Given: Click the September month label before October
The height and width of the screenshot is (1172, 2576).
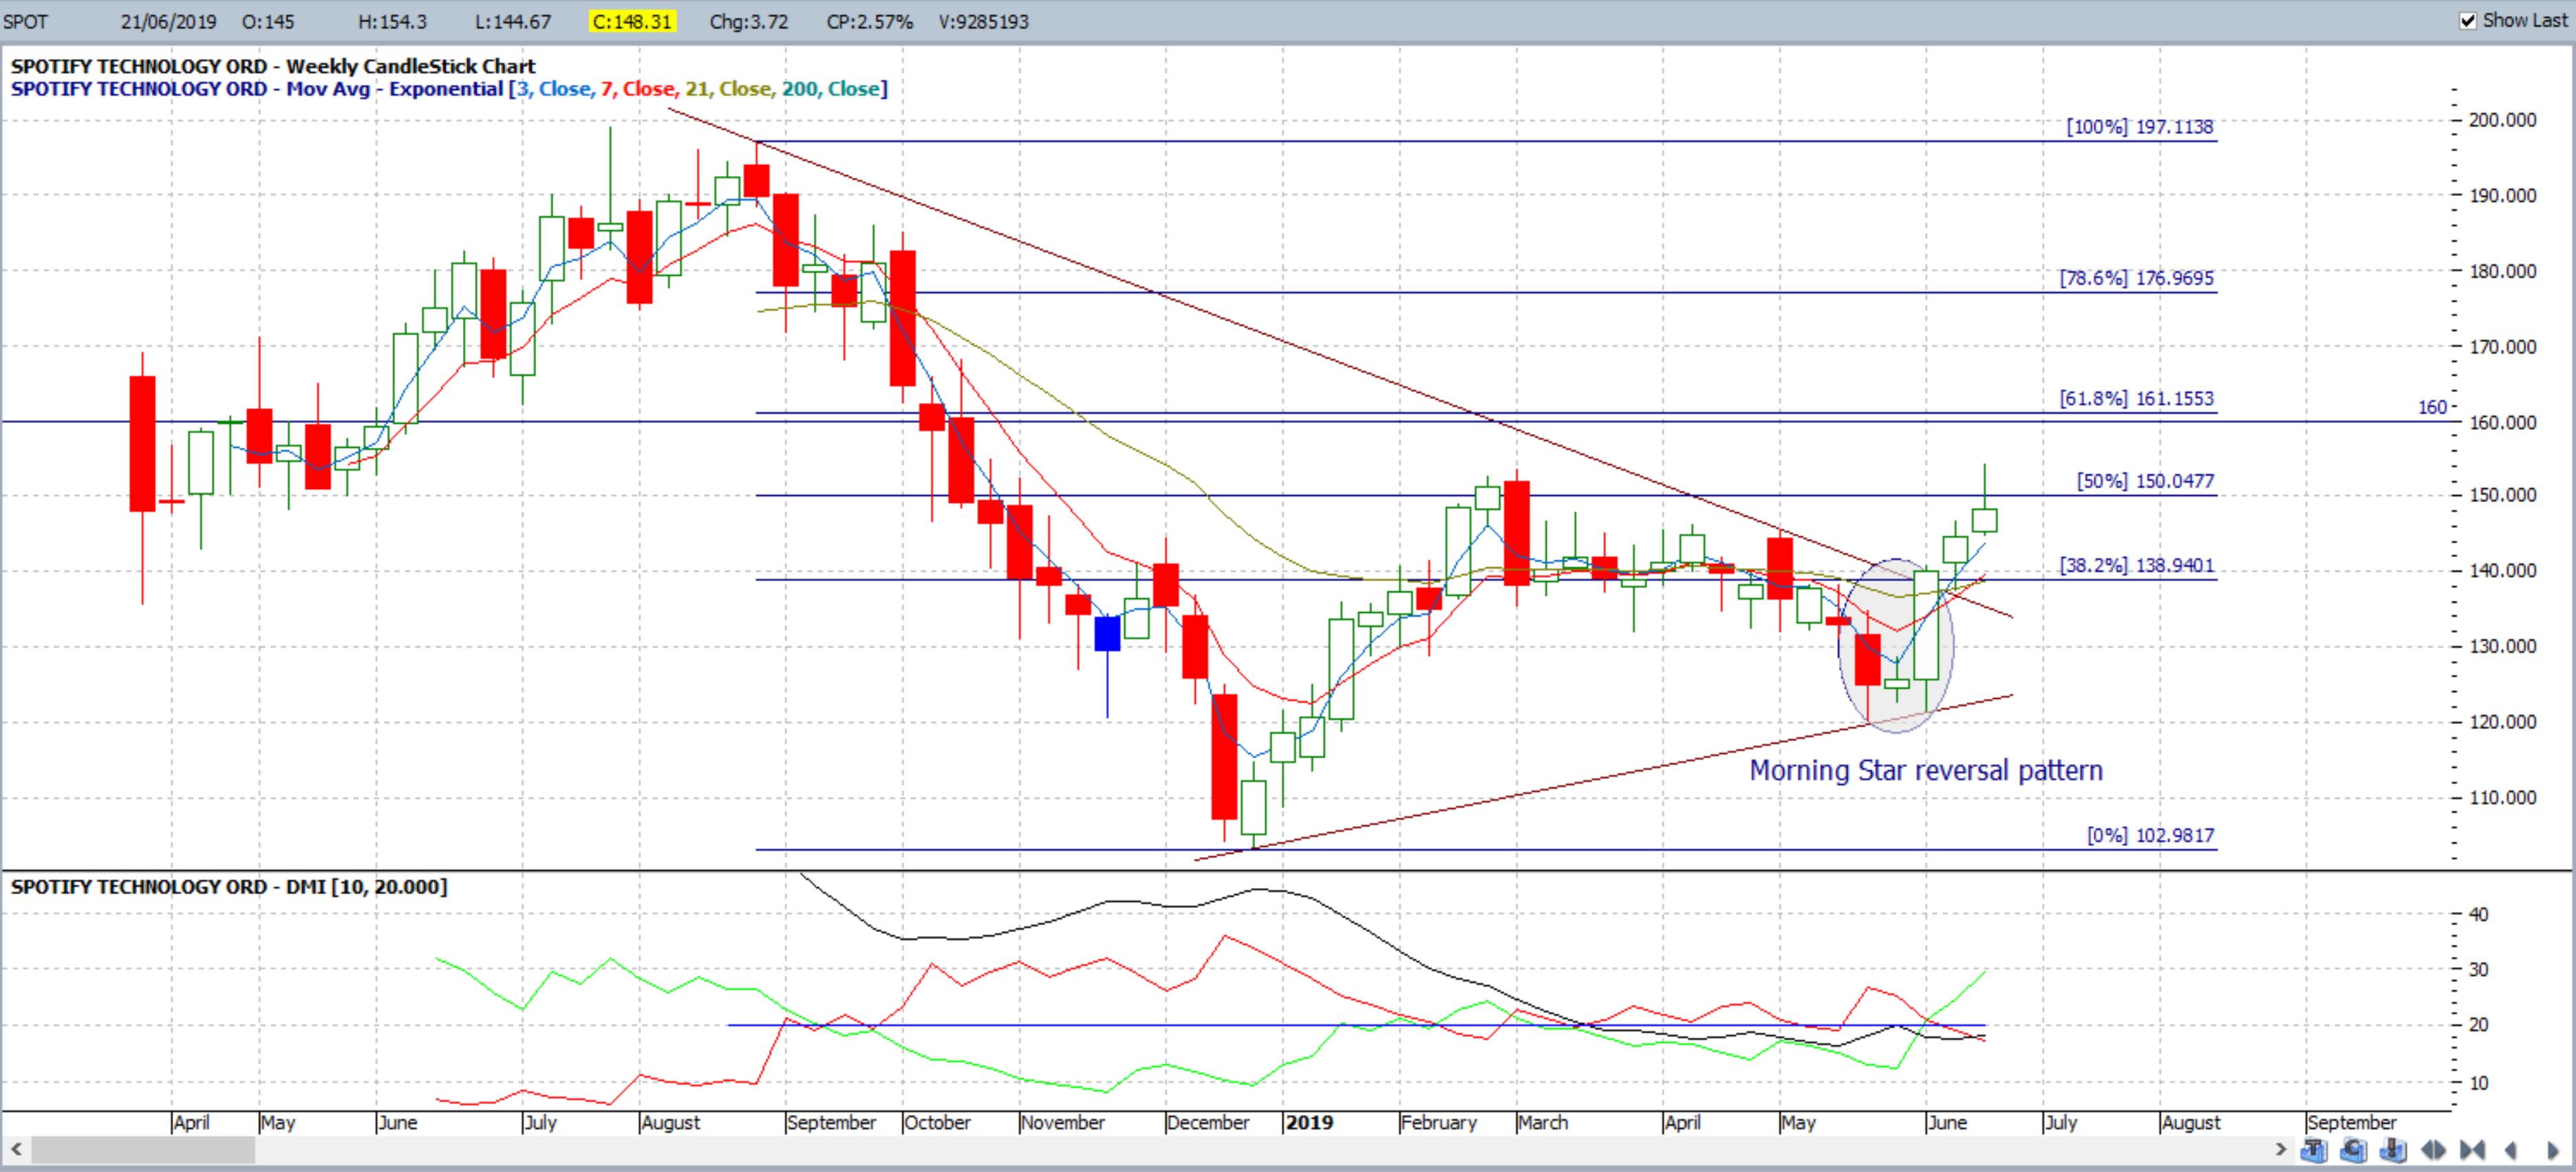Looking at the screenshot, I should coord(831,1122).
